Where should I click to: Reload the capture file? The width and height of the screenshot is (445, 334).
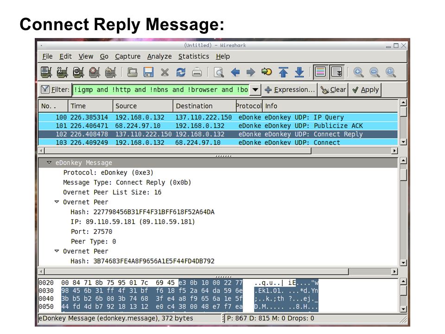[x=181, y=72]
